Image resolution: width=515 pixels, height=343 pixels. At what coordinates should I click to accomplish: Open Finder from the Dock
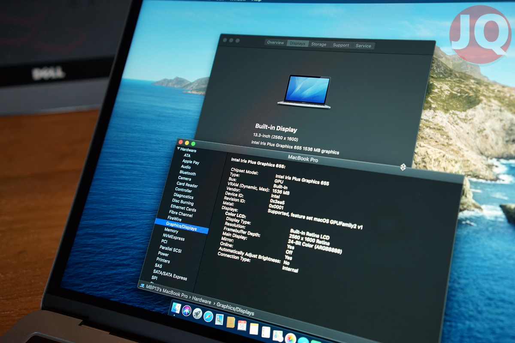pos(176,308)
